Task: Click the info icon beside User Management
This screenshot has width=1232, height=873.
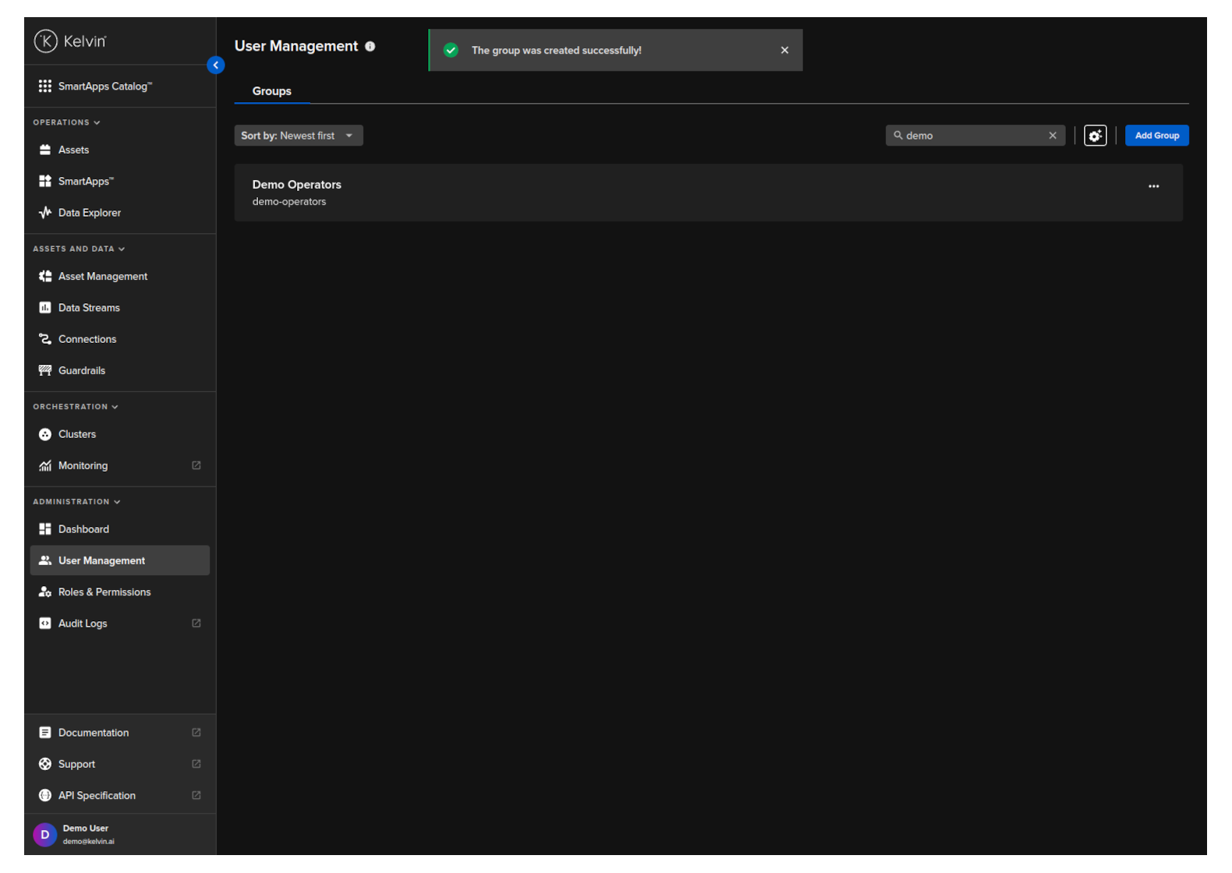Action: tap(370, 47)
